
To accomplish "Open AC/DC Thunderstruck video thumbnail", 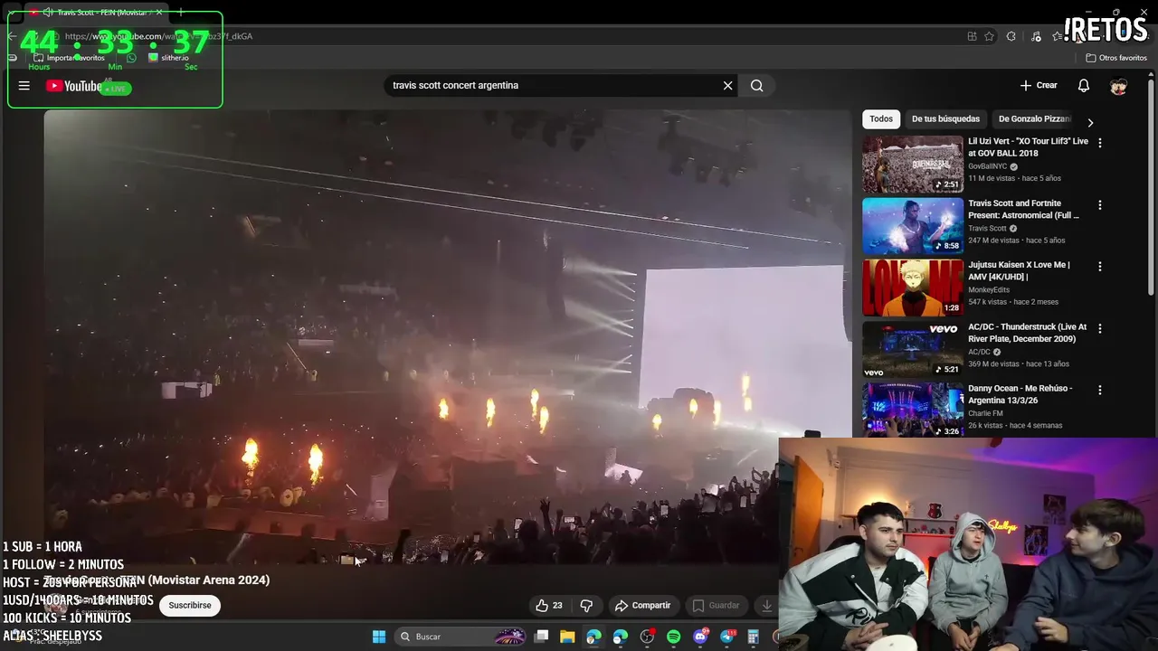I will (x=913, y=349).
